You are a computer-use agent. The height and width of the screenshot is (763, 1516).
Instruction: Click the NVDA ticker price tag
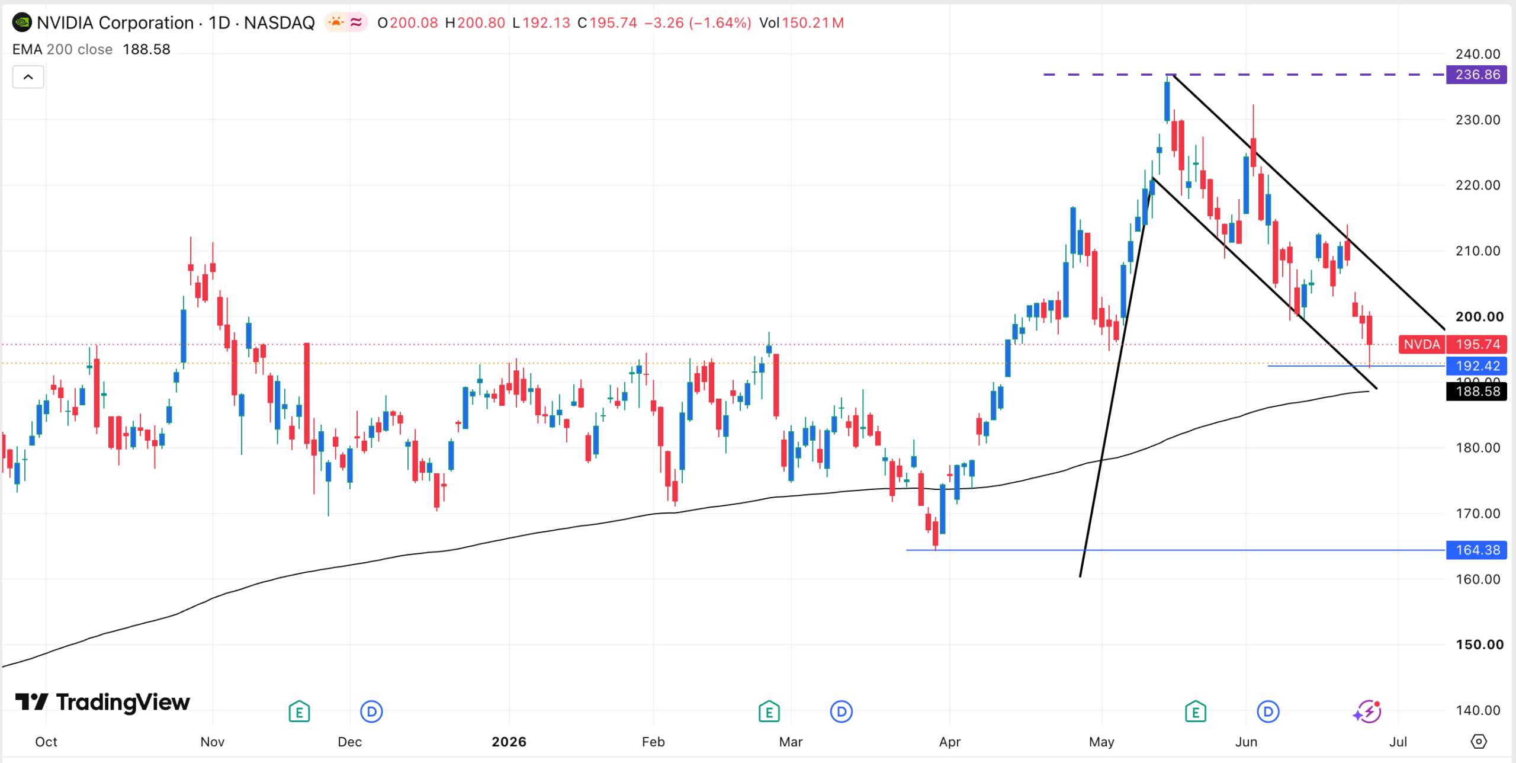click(x=1421, y=344)
